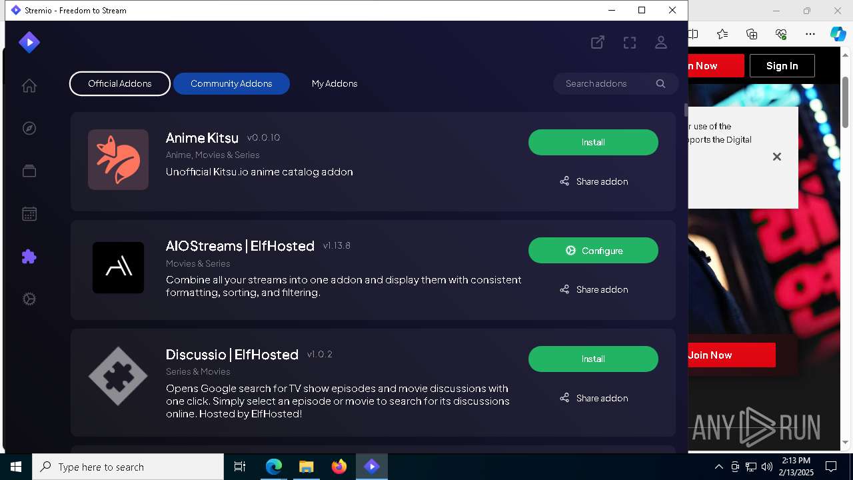Click the lower Join Now button in browser

click(732, 355)
